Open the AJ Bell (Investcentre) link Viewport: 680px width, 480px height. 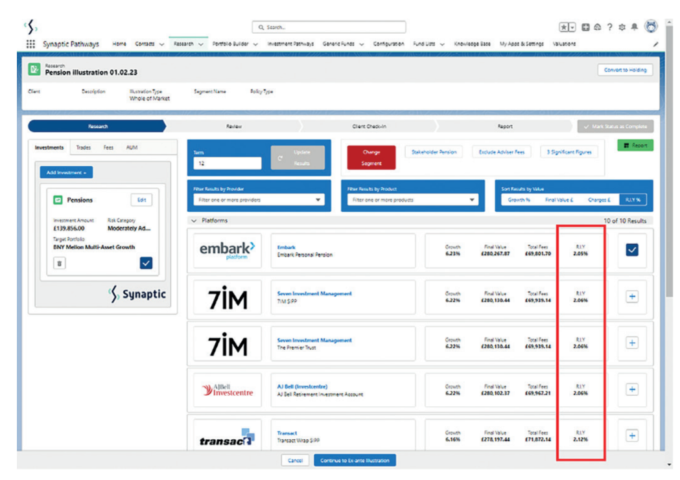302,387
